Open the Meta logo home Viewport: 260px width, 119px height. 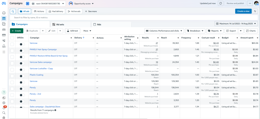click(4, 3)
